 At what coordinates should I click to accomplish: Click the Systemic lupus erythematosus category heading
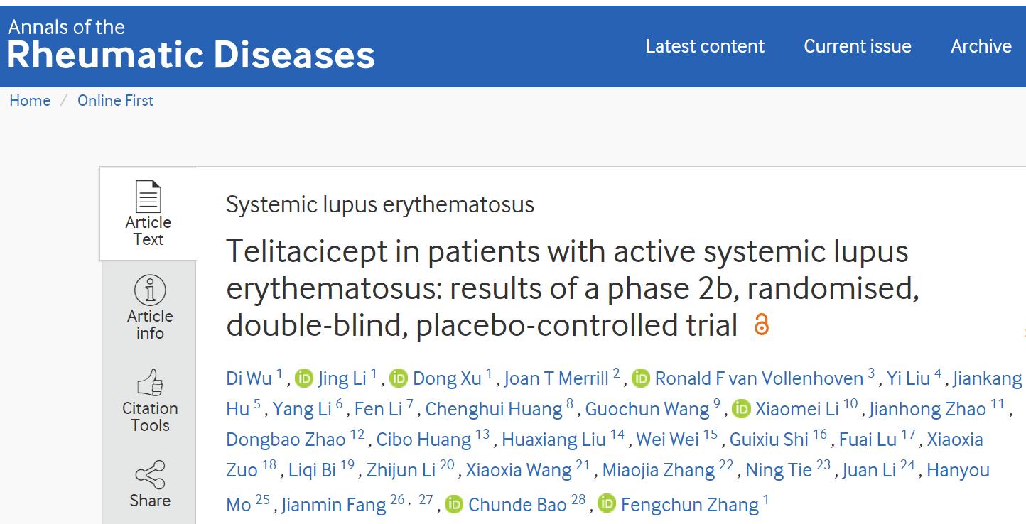click(380, 205)
